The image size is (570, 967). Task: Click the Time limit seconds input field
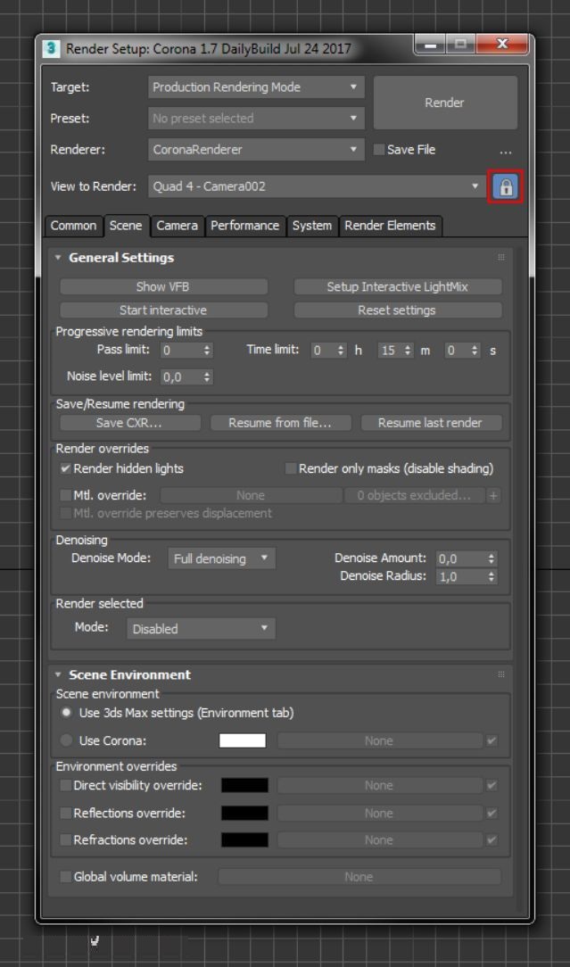(457, 351)
